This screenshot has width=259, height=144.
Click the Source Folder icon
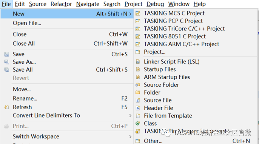tap(138, 85)
